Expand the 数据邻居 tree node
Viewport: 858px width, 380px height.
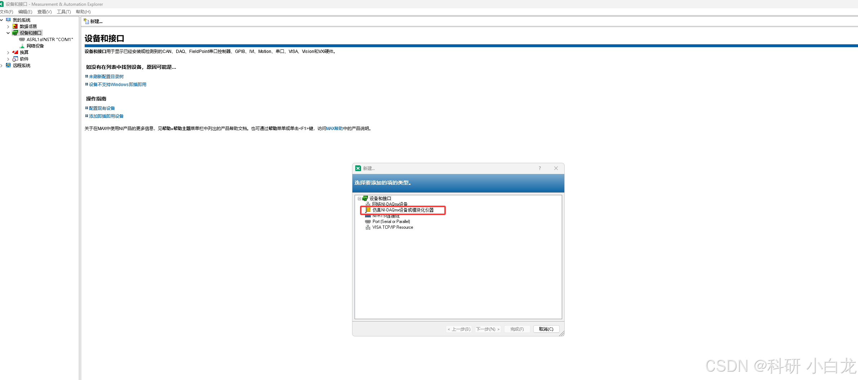click(x=8, y=27)
